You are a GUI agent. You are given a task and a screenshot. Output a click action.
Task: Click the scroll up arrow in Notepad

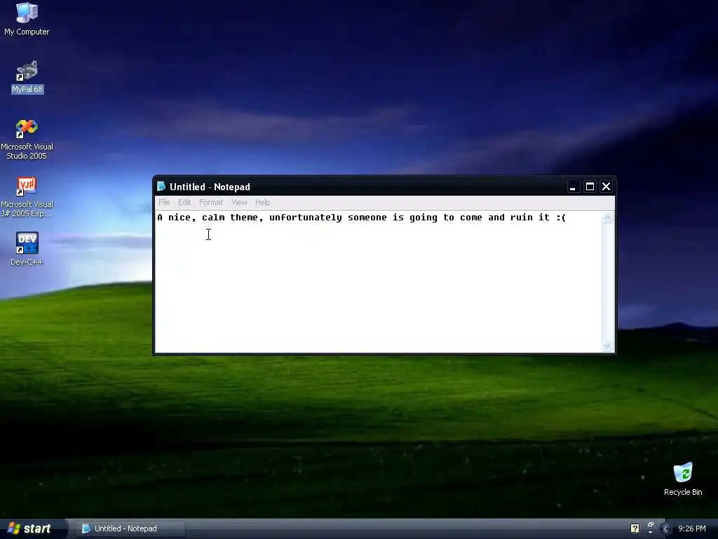(608, 218)
